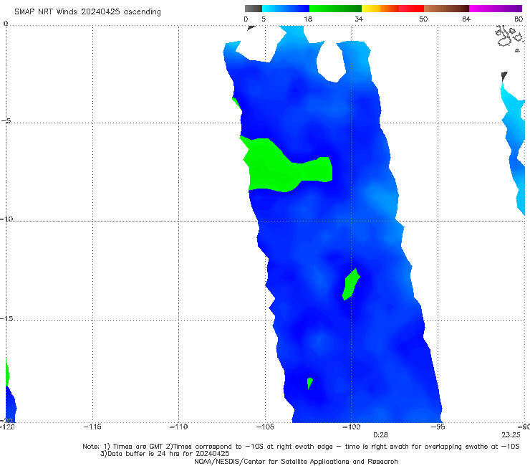This screenshot has width=530, height=466.
Task: Click the color bar label "18"
Action: click(308, 19)
